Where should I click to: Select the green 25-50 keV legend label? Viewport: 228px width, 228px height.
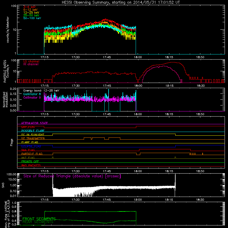(x=31, y=15)
